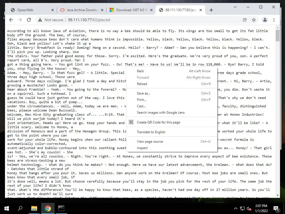Image resolution: width=285 pixels, height=214 pixels.
Task: Choose Search images with Google Lens
Action: tap(172, 113)
